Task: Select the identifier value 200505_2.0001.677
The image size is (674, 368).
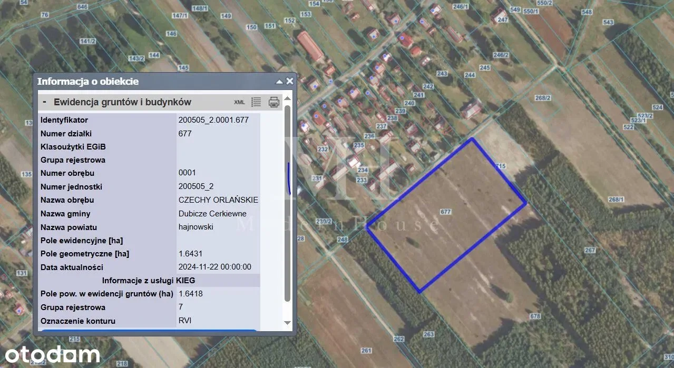Action: click(213, 120)
